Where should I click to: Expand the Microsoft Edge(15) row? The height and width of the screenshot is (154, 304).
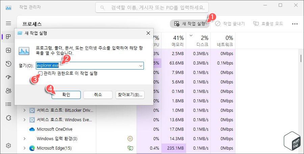[24, 148]
